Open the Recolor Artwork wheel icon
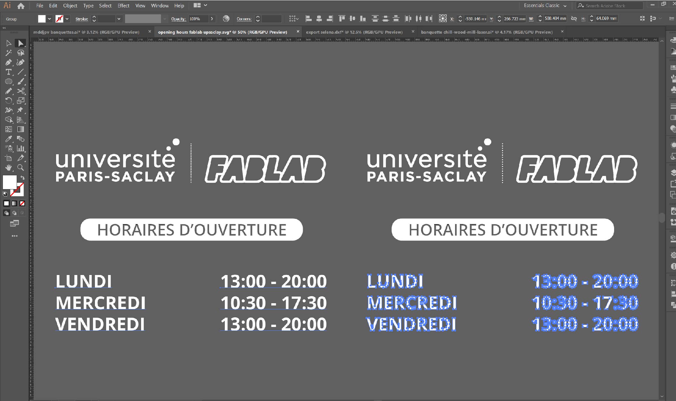 click(226, 19)
